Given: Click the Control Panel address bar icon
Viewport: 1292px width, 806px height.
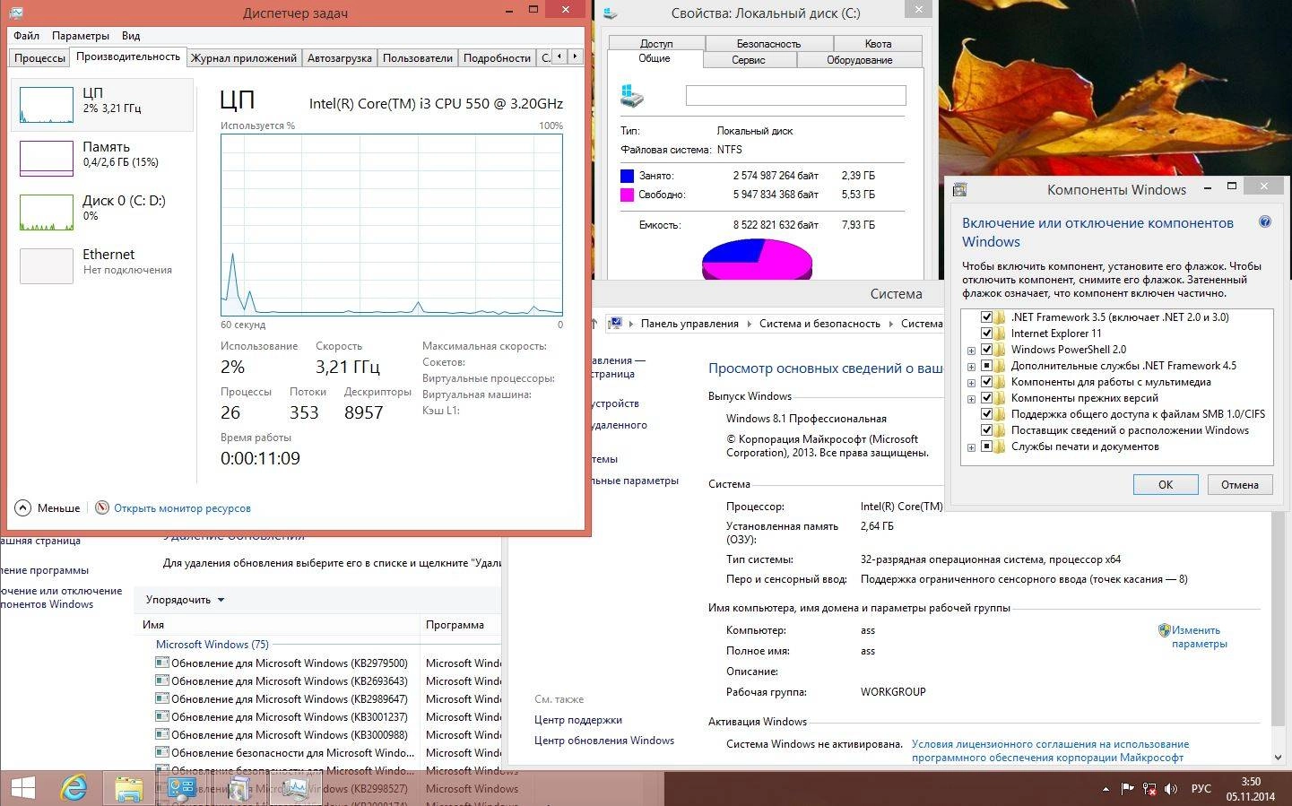Looking at the screenshot, I should (615, 324).
